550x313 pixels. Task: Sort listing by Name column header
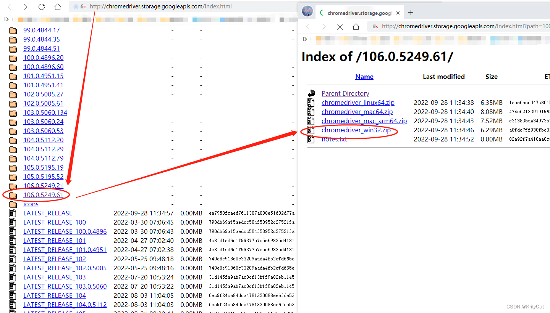[364, 77]
